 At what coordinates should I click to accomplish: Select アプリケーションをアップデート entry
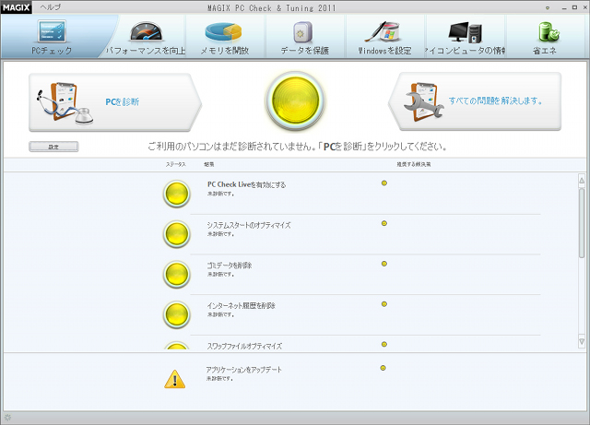click(x=243, y=370)
